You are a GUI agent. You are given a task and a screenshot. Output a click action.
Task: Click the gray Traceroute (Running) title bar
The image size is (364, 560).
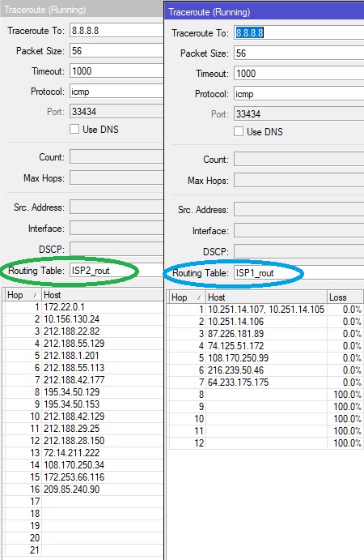pos(82,9)
